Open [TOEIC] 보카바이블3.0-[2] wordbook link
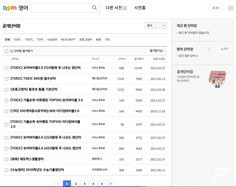Image resolution: width=236 pixels, height=187 pixels. coord(46,137)
